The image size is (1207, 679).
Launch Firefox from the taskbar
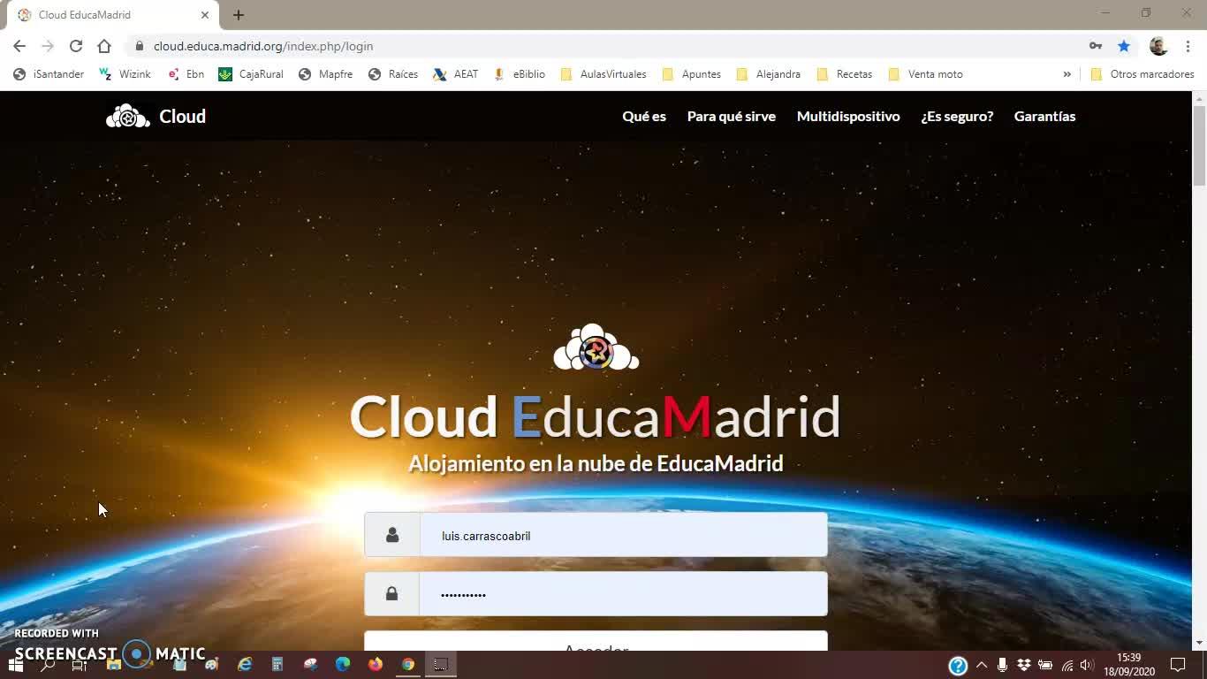pos(376,665)
